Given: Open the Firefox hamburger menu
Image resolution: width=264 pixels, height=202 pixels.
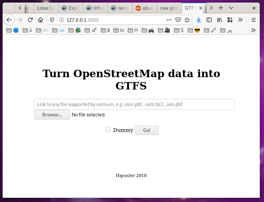Looking at the screenshot, I should click(x=254, y=20).
